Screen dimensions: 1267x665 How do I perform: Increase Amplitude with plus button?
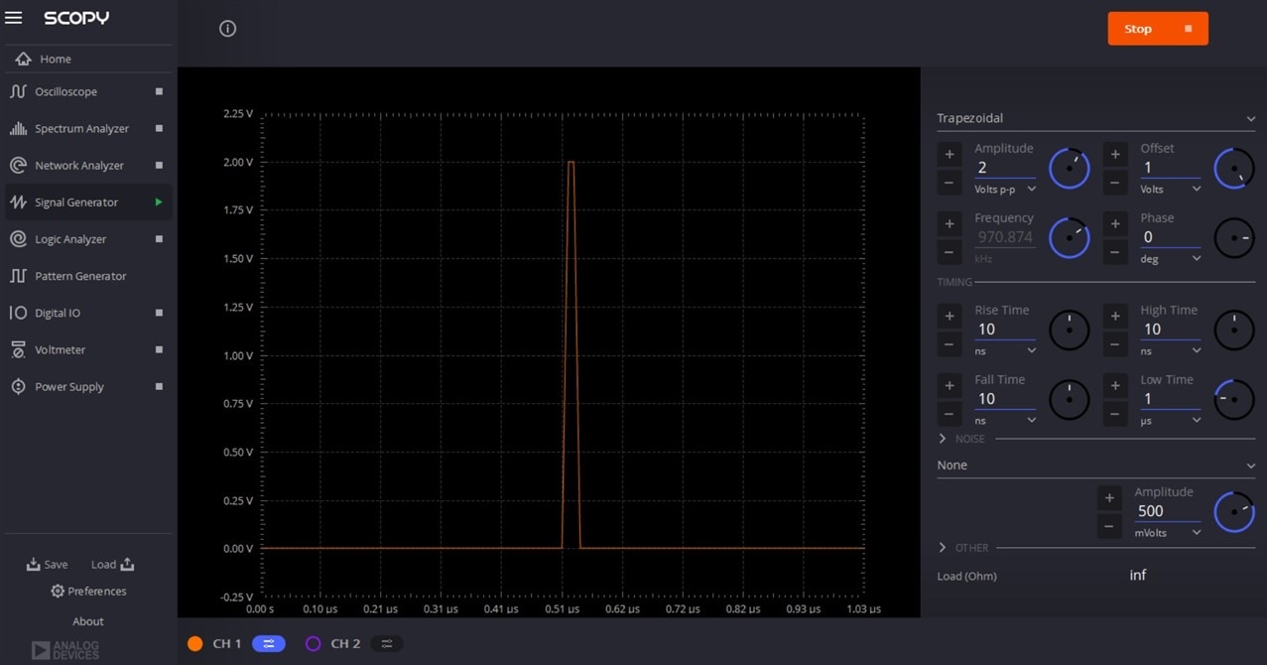[950, 154]
